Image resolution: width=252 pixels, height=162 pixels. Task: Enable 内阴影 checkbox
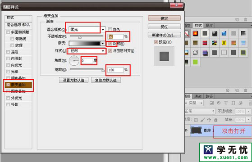8,58
